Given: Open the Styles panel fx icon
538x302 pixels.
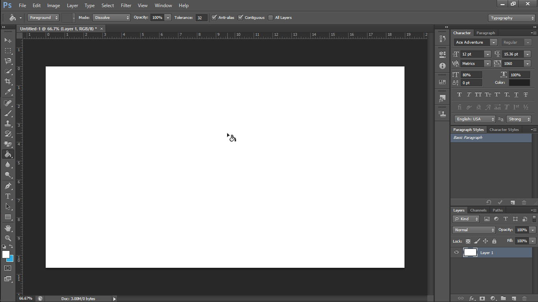Looking at the screenshot, I should (x=442, y=99).
